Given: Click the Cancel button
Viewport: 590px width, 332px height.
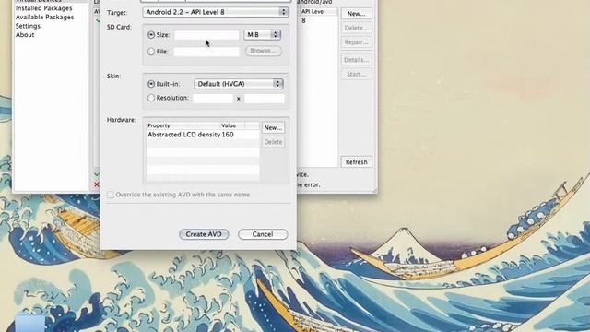Looking at the screenshot, I should [x=263, y=234].
